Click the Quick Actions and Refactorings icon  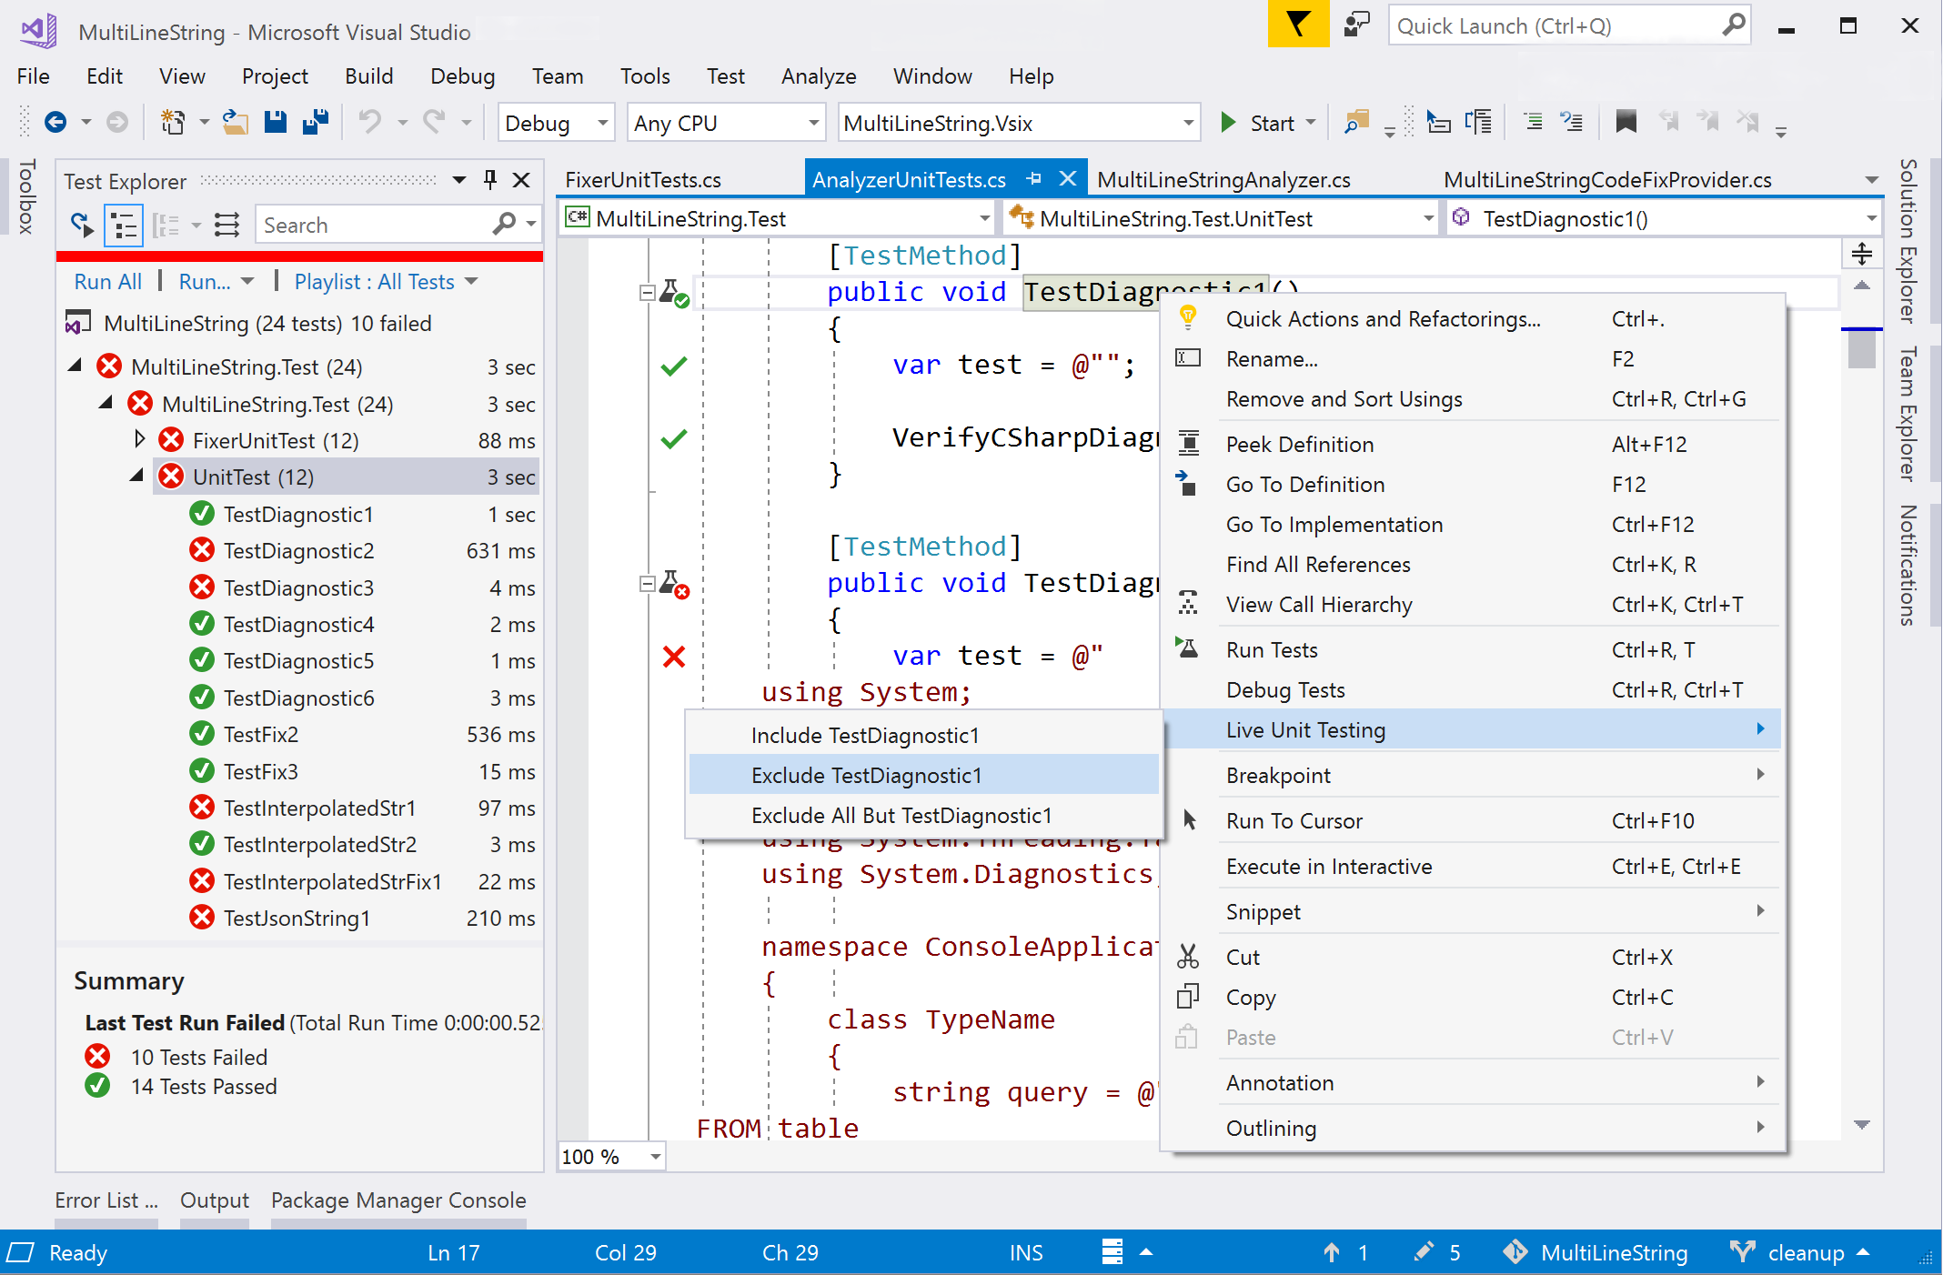pyautogui.click(x=1187, y=316)
